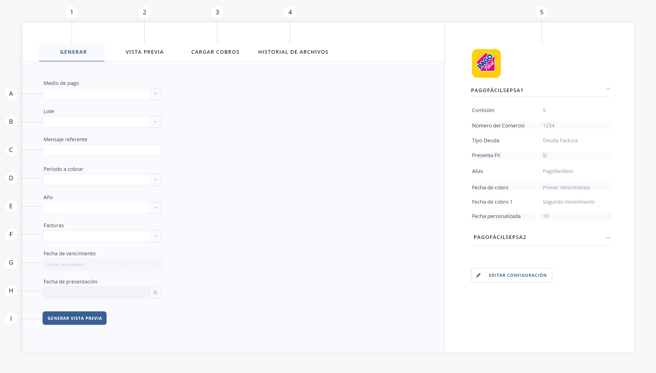Click the Generar Vista Previa button
This screenshot has width=656, height=373.
pos(74,318)
